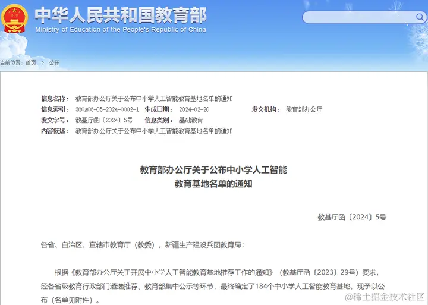Click the breadcrumb chevron separator after 首页
Viewport: 428px width, 305px height.
click(x=43, y=63)
